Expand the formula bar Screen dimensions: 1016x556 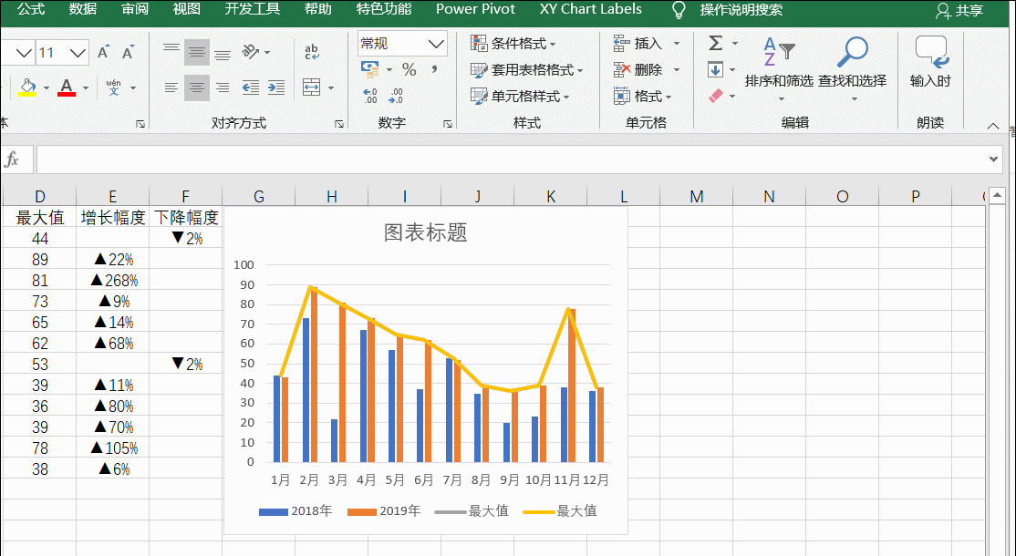(x=993, y=160)
